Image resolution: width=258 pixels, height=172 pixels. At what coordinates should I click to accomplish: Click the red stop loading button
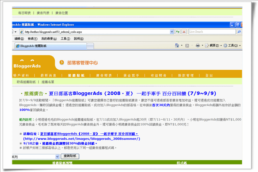[184, 32]
